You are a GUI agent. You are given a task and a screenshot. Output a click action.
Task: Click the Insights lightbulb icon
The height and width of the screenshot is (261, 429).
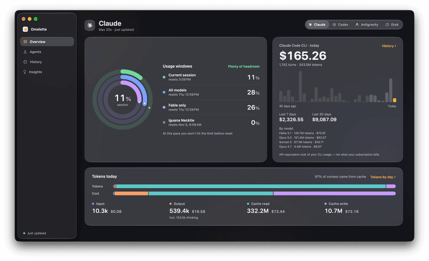[x=25, y=72]
